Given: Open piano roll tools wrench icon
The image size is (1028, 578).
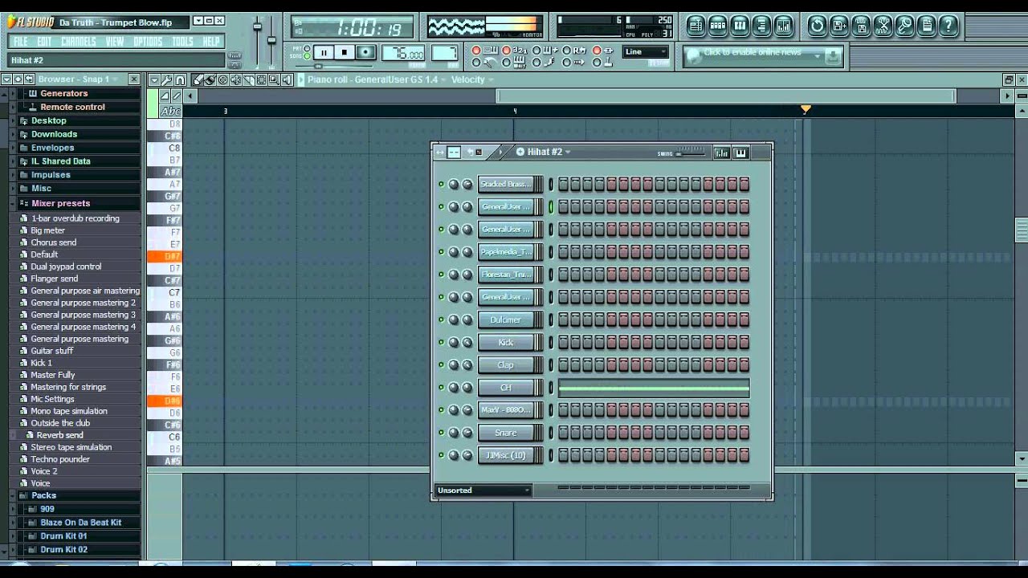Looking at the screenshot, I should pyautogui.click(x=166, y=79).
